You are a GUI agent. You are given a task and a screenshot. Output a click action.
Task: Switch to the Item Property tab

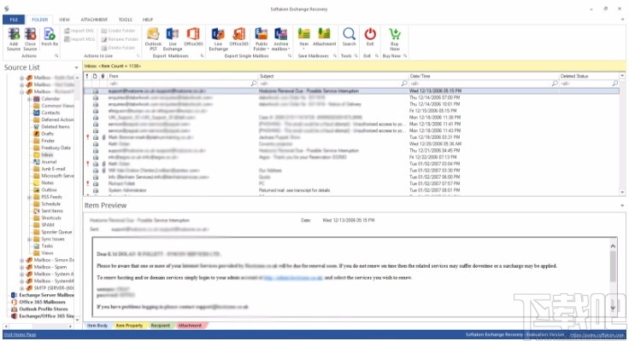(x=129, y=326)
